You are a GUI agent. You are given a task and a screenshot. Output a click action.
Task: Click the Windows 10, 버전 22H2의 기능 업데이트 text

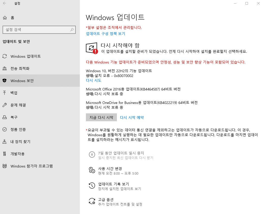[119, 71]
